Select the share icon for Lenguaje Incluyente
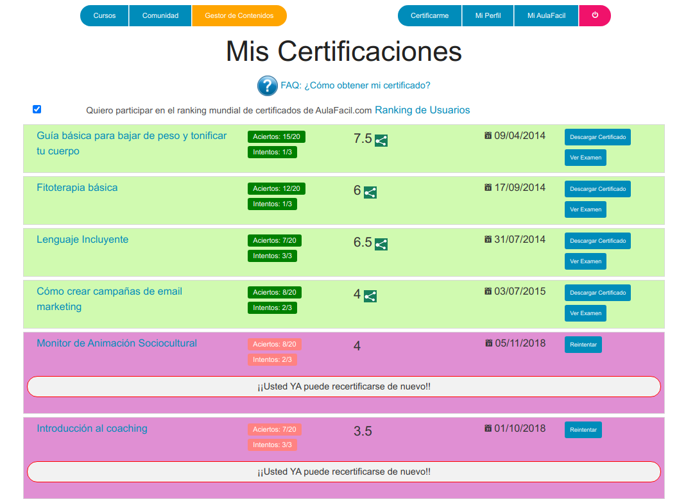The image size is (695, 499). [381, 244]
